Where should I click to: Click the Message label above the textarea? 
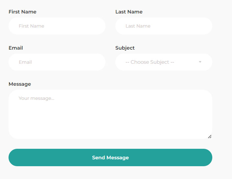pyautogui.click(x=20, y=84)
